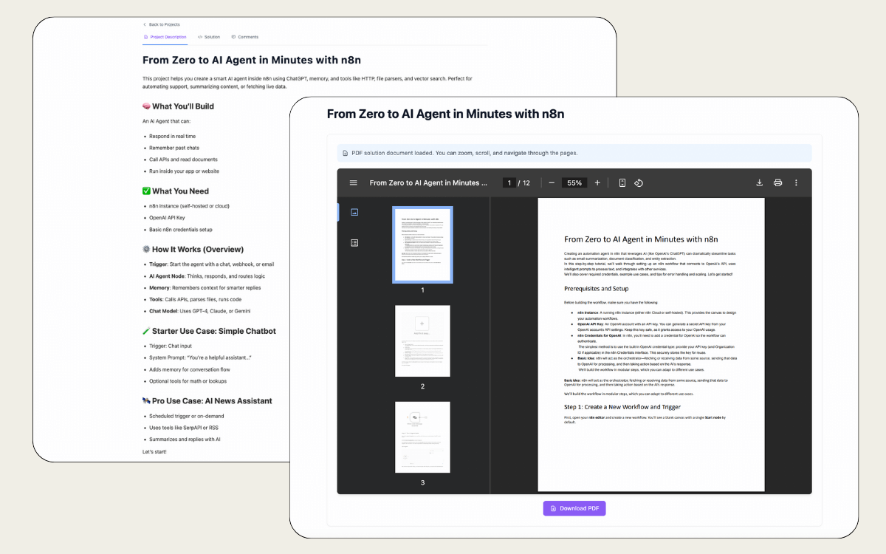Viewport: 886px width, 554px height.
Task: Select page 2 thumbnail
Action: pos(422,341)
